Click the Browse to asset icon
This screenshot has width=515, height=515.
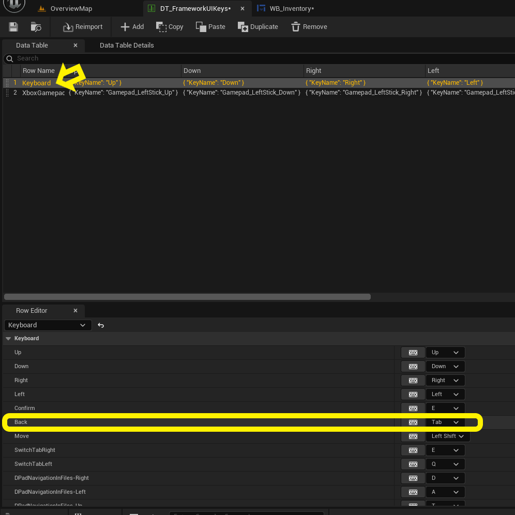pos(36,27)
